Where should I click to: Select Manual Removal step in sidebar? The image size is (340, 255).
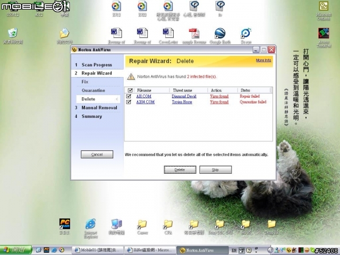[x=99, y=108]
